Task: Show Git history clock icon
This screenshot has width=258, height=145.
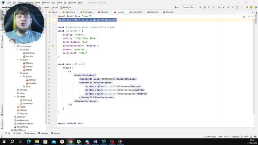Action: tap(237, 7)
